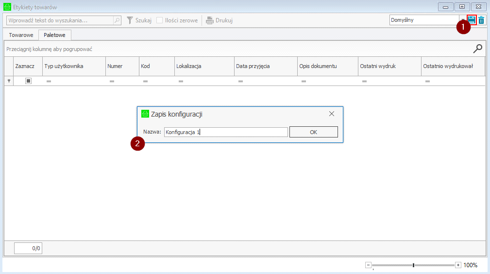Click the save configuration floppy disk icon
The height and width of the screenshot is (274, 490).
point(472,20)
